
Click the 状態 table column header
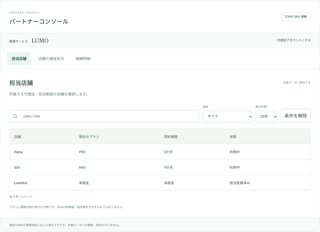[x=233, y=137]
